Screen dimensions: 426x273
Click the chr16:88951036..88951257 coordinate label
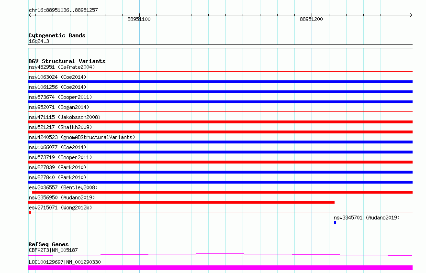63,11
